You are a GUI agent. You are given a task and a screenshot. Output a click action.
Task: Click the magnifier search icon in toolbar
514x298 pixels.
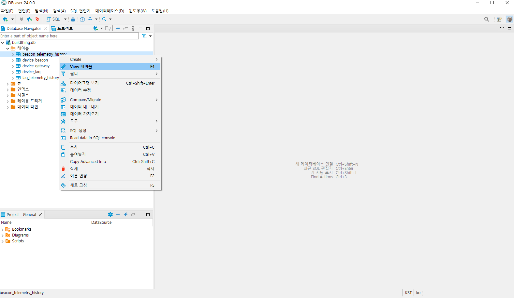[x=104, y=19]
